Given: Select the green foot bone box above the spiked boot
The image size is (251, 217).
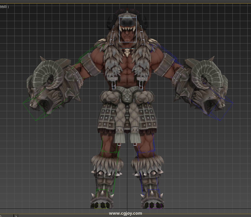Looking at the screenshot, I should [102, 193].
